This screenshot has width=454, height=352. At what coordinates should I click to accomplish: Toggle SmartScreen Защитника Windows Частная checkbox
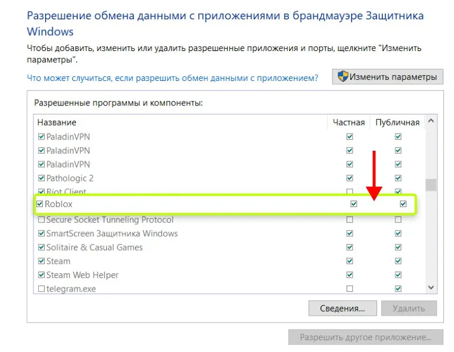350,233
